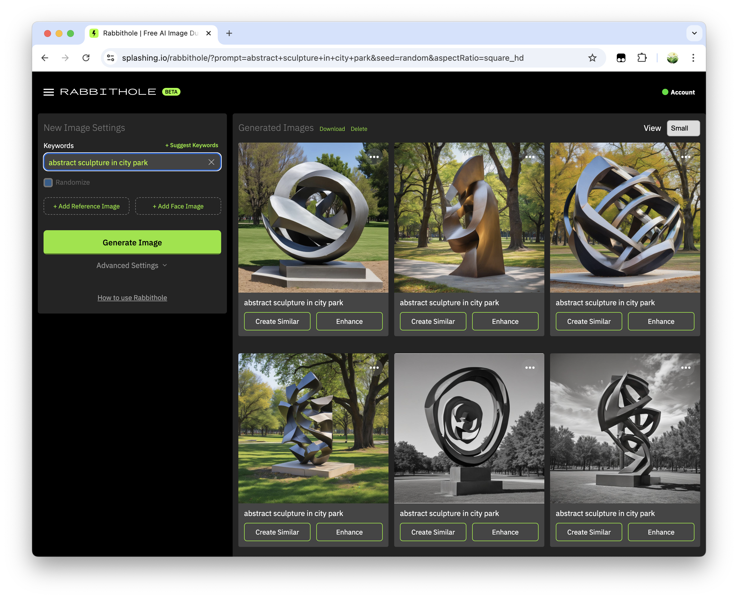Viewport: 738px width, 599px height.
Task: Open the tab search dropdown arrow
Action: coord(694,33)
